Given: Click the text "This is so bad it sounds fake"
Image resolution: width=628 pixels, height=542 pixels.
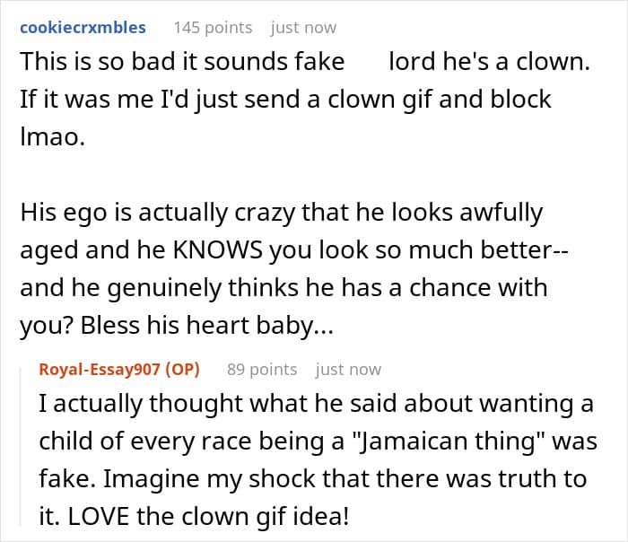Looking at the screenshot, I should (x=182, y=62).
